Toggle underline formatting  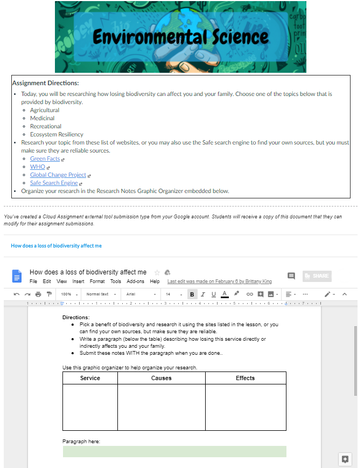tap(213, 294)
